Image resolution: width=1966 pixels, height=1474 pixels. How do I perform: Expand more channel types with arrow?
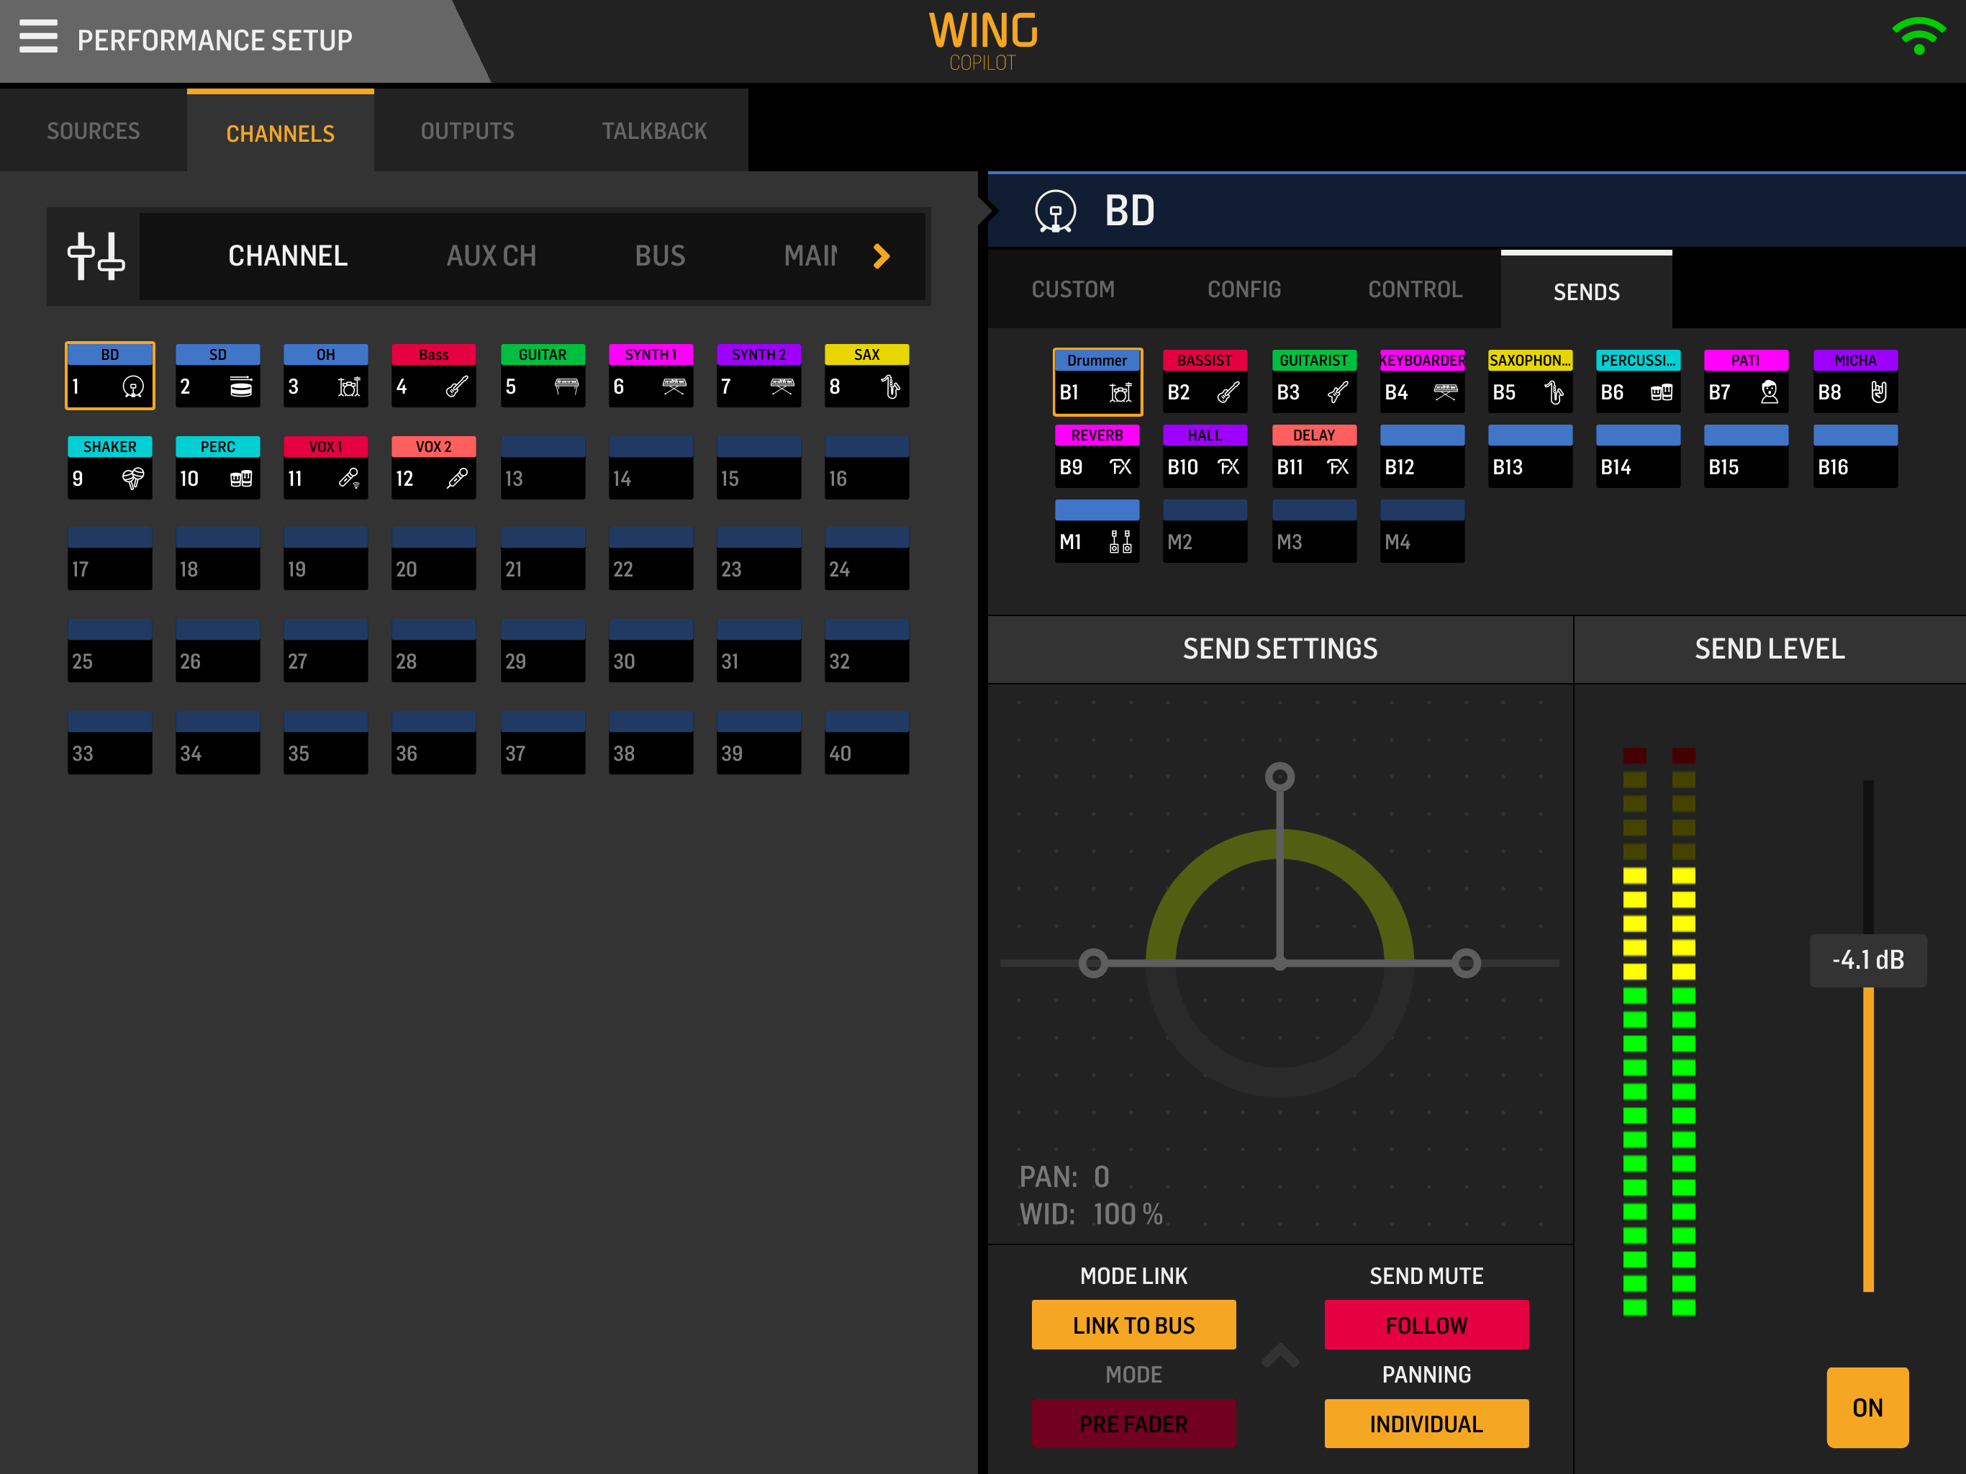881,256
